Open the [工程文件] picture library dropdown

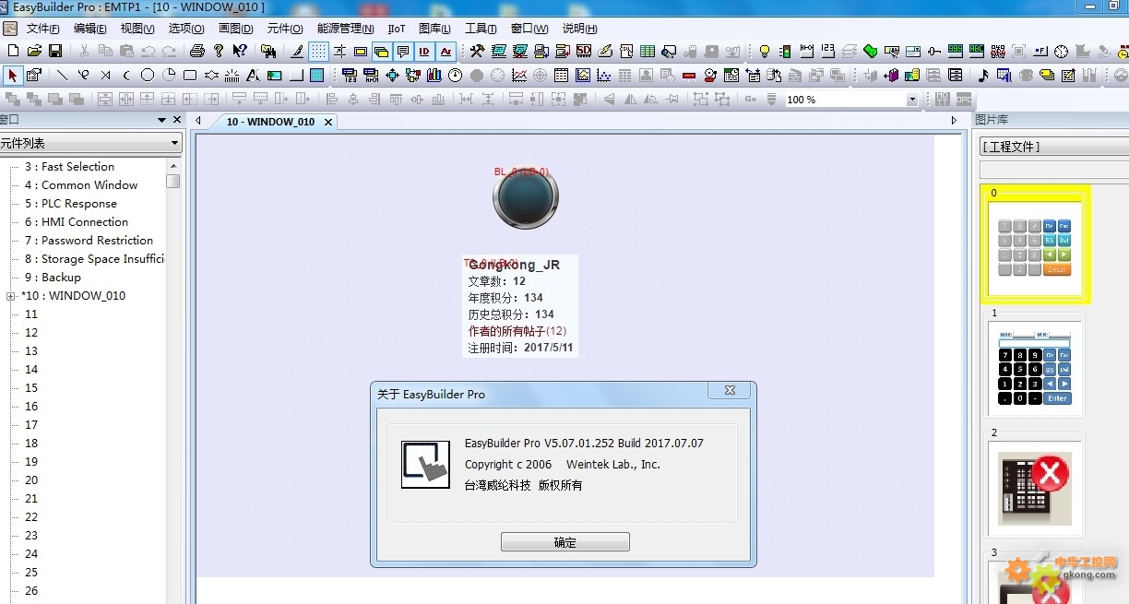[x=1054, y=147]
